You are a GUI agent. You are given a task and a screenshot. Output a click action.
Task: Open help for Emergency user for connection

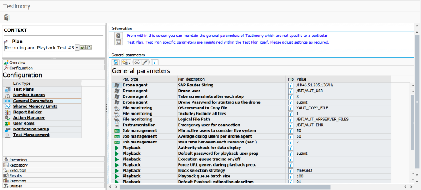(290, 125)
